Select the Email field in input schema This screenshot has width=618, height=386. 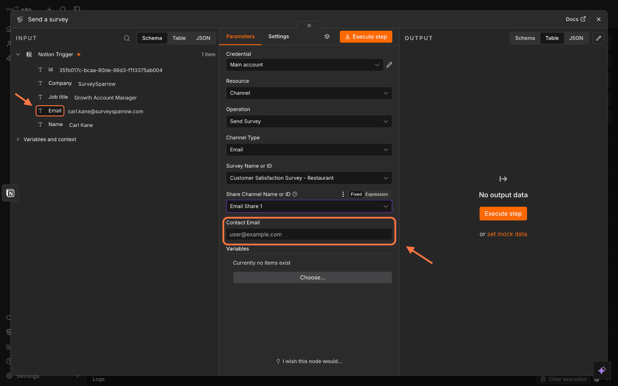click(x=50, y=111)
